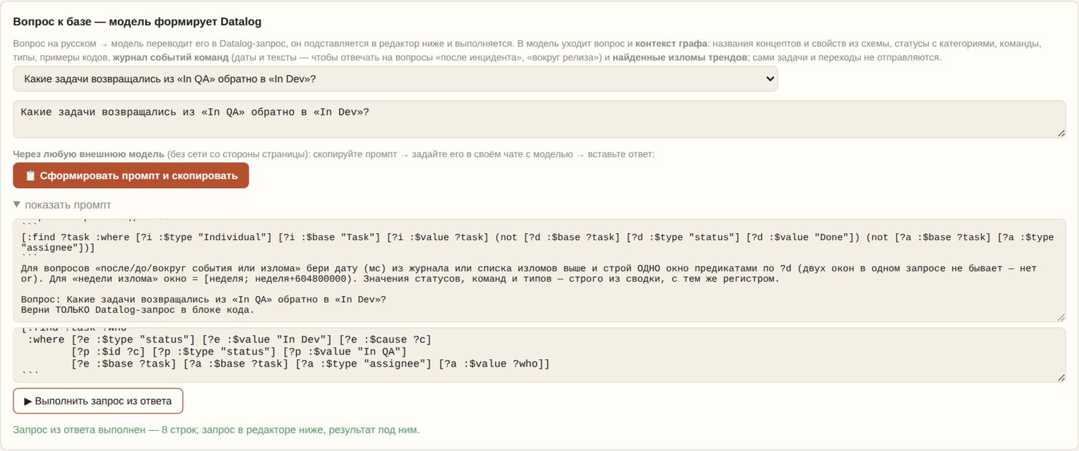Click "Сформировать промпт и скопировать" button
Screen dimensions: 1079x451
131,175
